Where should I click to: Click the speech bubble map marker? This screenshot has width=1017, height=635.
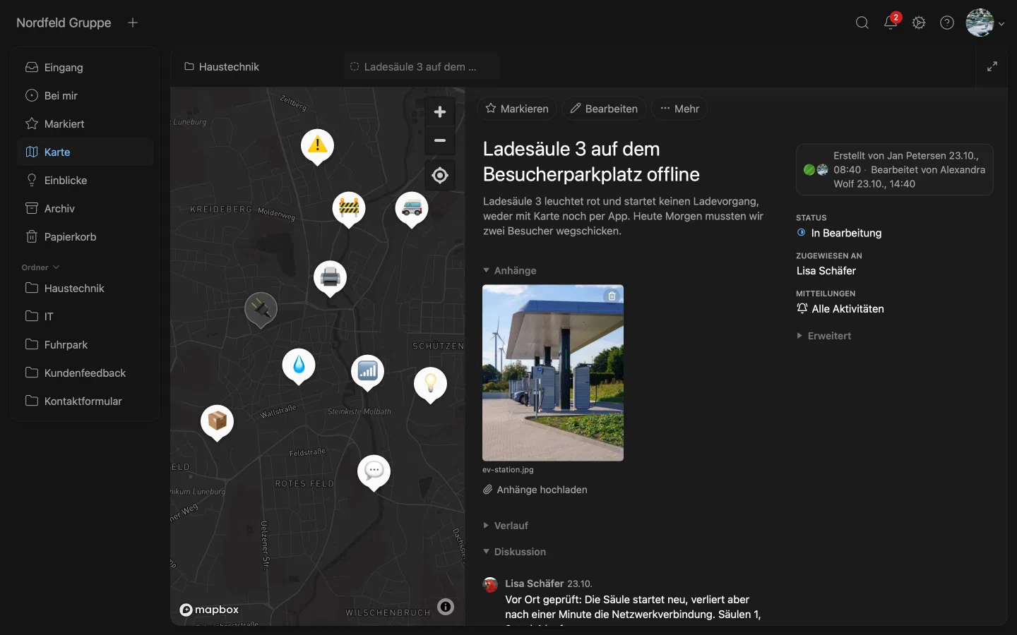click(374, 471)
